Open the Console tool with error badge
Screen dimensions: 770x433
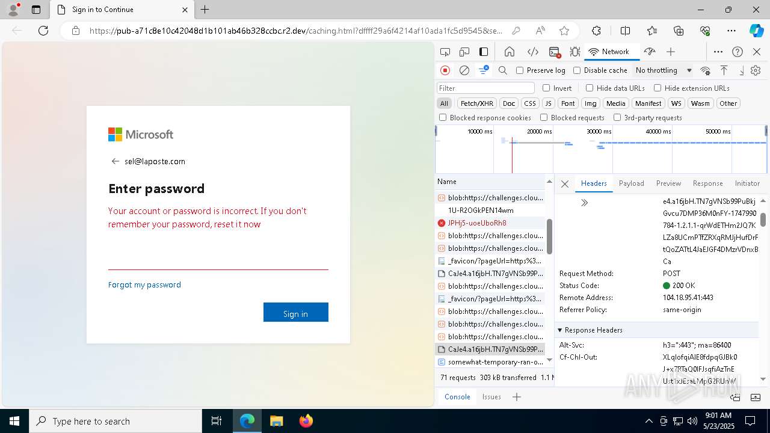click(x=555, y=52)
